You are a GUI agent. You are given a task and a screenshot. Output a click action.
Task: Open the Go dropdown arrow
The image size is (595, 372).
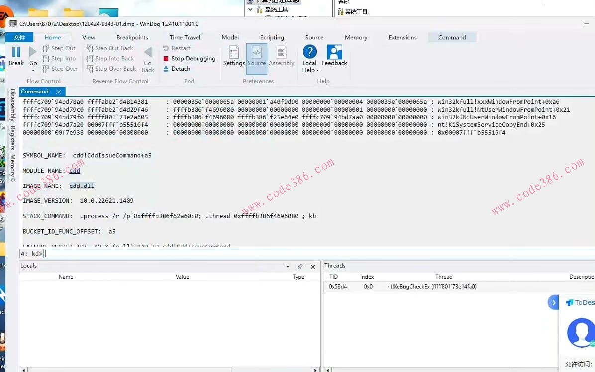pos(33,70)
